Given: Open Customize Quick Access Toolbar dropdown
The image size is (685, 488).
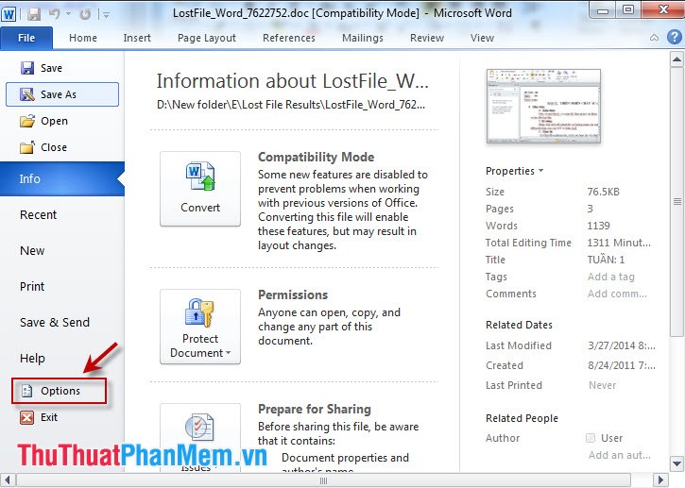Looking at the screenshot, I should [x=106, y=14].
